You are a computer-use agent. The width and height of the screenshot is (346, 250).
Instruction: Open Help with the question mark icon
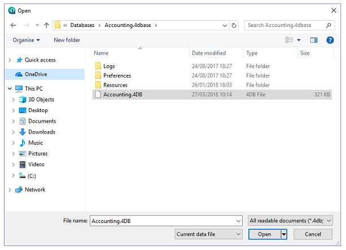click(330, 40)
